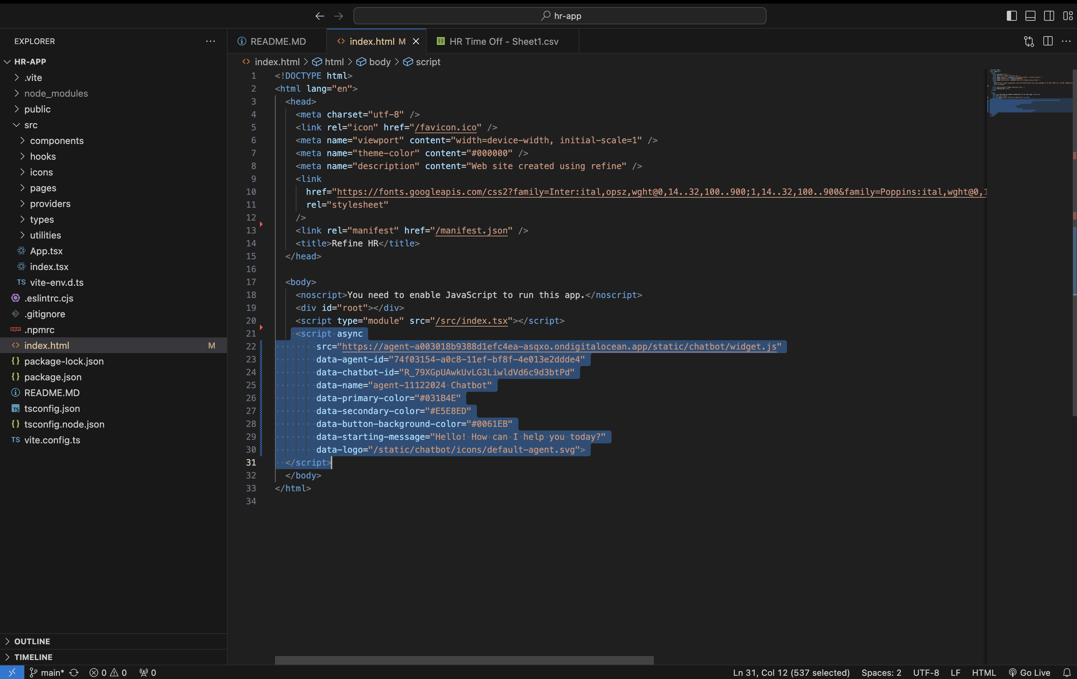Start Go Live server
The image size is (1077, 679).
click(1029, 672)
